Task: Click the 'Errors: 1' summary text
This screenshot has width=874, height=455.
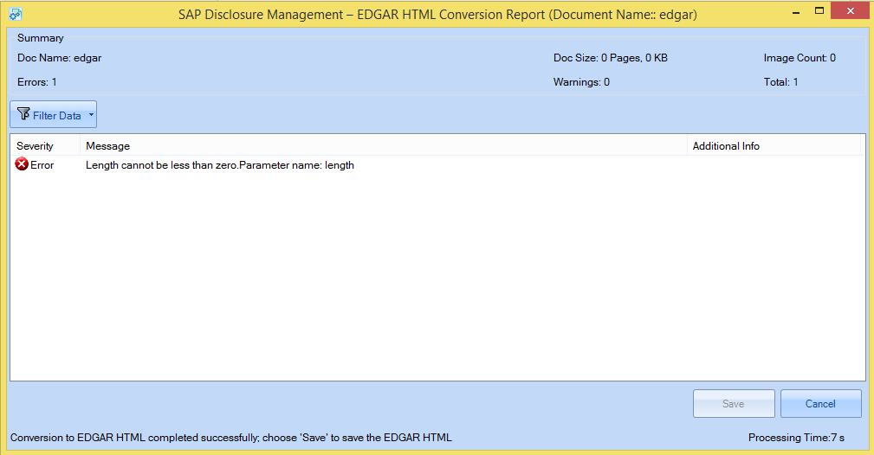Action: pyautogui.click(x=36, y=82)
